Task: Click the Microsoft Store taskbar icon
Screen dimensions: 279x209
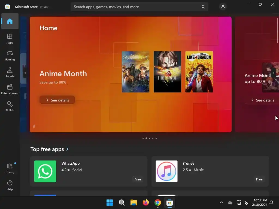Action: (x=170, y=202)
